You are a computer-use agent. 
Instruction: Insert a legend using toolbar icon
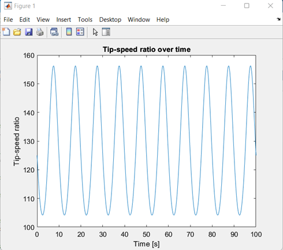[x=80, y=32]
